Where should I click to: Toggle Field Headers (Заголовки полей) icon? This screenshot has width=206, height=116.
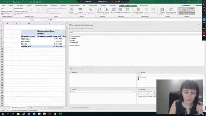click(192, 9)
